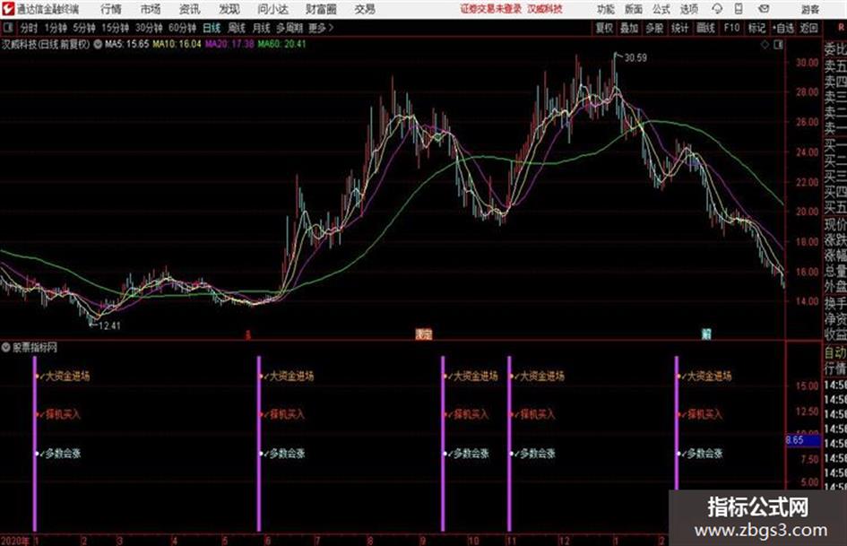Expand the 更多 > period options
847x546 pixels.
pos(321,28)
